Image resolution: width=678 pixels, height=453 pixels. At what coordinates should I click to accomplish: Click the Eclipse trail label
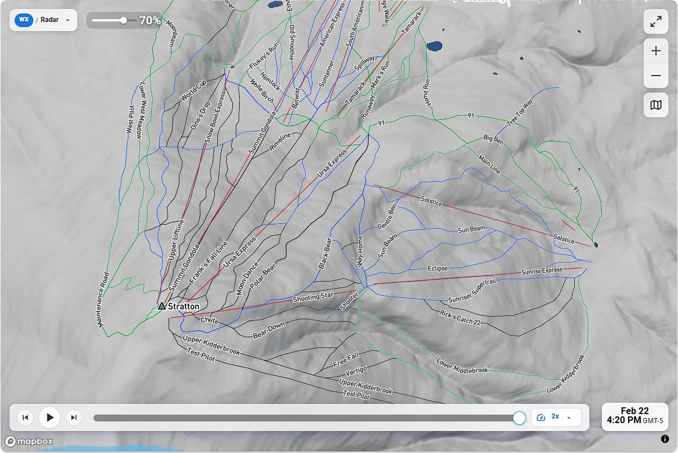coord(437,269)
